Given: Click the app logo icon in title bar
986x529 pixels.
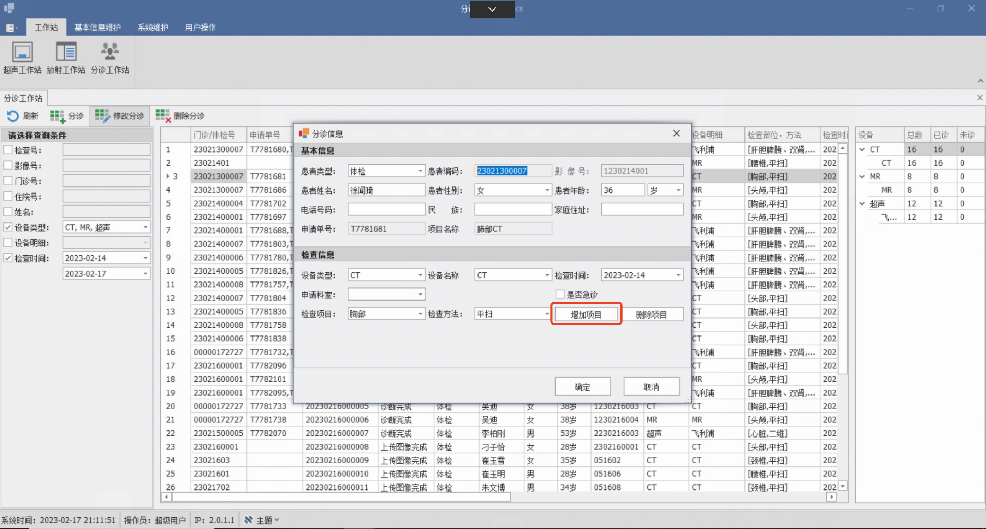Looking at the screenshot, I should pos(9,8).
